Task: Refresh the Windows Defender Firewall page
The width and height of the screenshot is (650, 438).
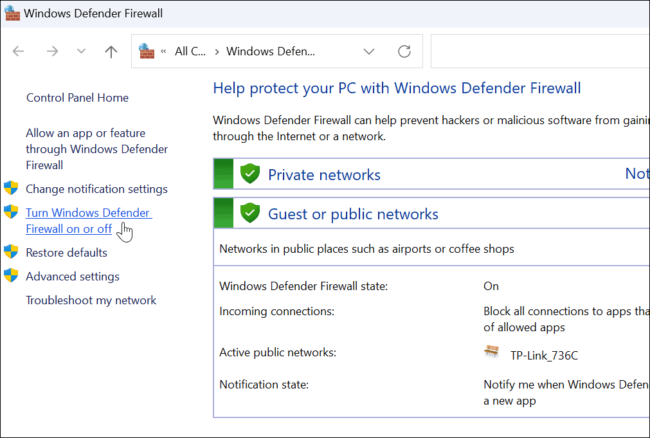Action: tap(404, 52)
